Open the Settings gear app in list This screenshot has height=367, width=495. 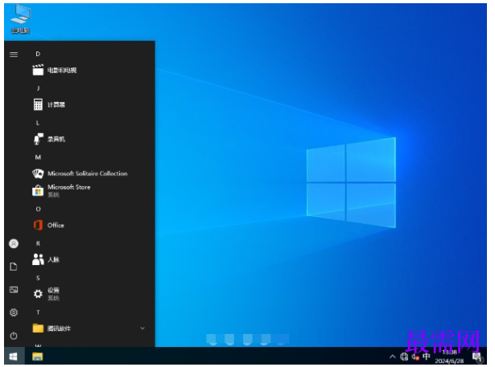[x=38, y=294]
